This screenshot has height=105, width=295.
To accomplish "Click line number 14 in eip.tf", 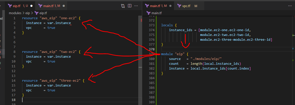I will pyautogui.click(x=13, y=80).
